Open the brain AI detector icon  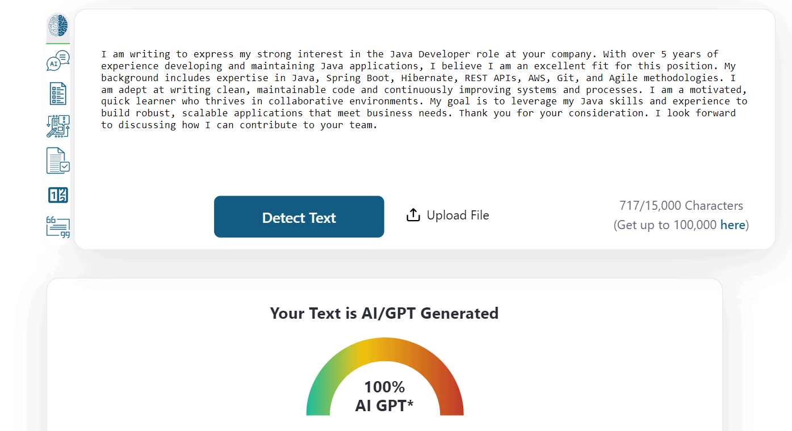pyautogui.click(x=58, y=26)
